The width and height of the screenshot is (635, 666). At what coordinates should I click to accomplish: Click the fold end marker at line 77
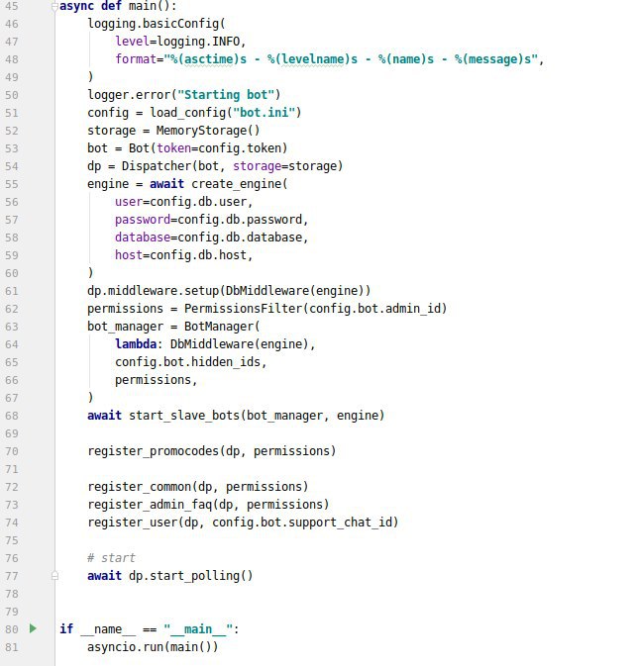(x=54, y=576)
